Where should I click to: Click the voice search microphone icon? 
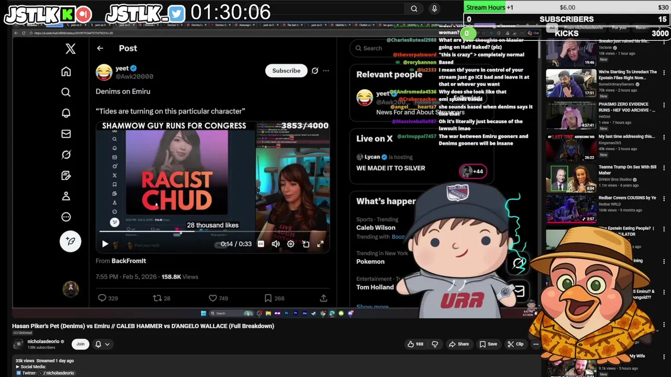point(434,8)
